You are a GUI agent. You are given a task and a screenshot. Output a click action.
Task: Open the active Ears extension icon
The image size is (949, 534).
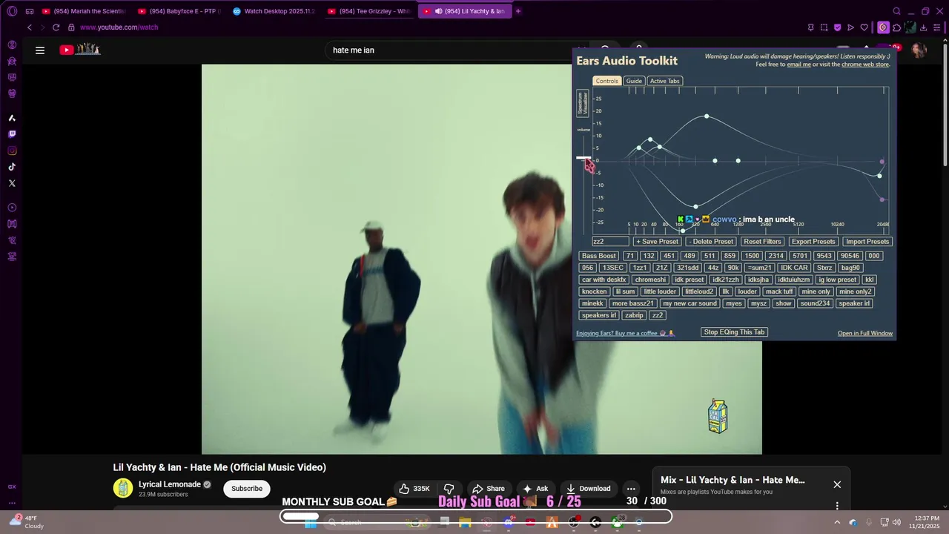883,27
